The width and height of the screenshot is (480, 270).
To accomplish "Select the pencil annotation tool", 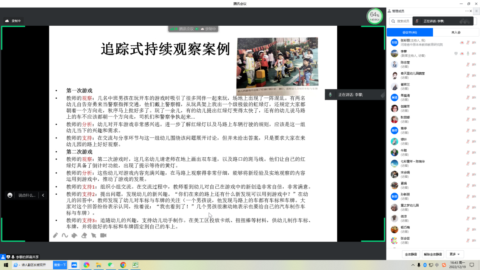I will pyautogui.click(x=55, y=235).
